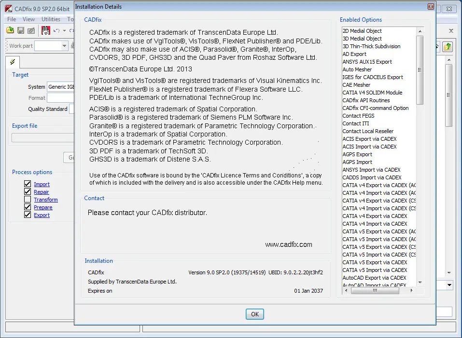Click the Enabled Options vertical scrollbar thumb

point(420,70)
